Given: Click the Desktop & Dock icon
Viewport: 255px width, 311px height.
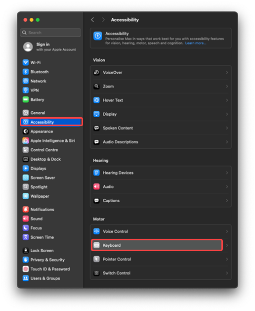Looking at the screenshot, I should tap(26, 159).
